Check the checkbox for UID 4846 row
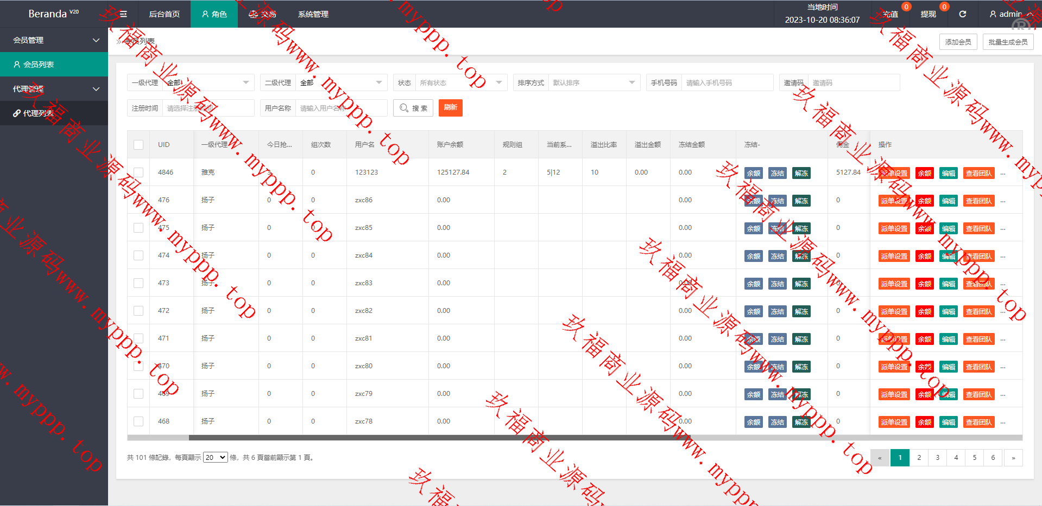Viewport: 1042px width, 506px height. (x=138, y=172)
